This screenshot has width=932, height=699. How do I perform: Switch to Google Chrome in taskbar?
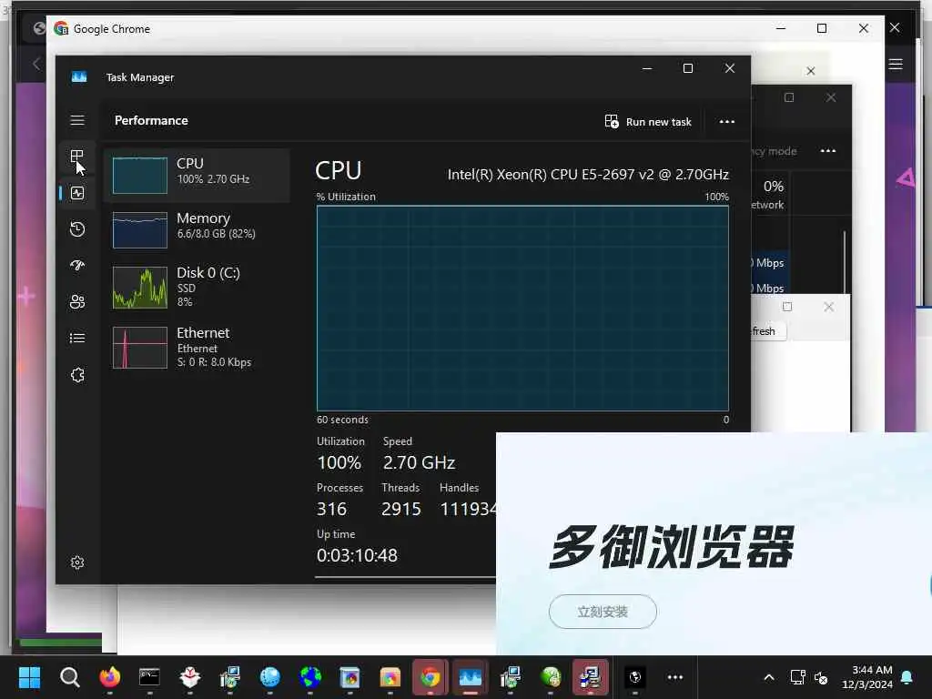point(430,677)
